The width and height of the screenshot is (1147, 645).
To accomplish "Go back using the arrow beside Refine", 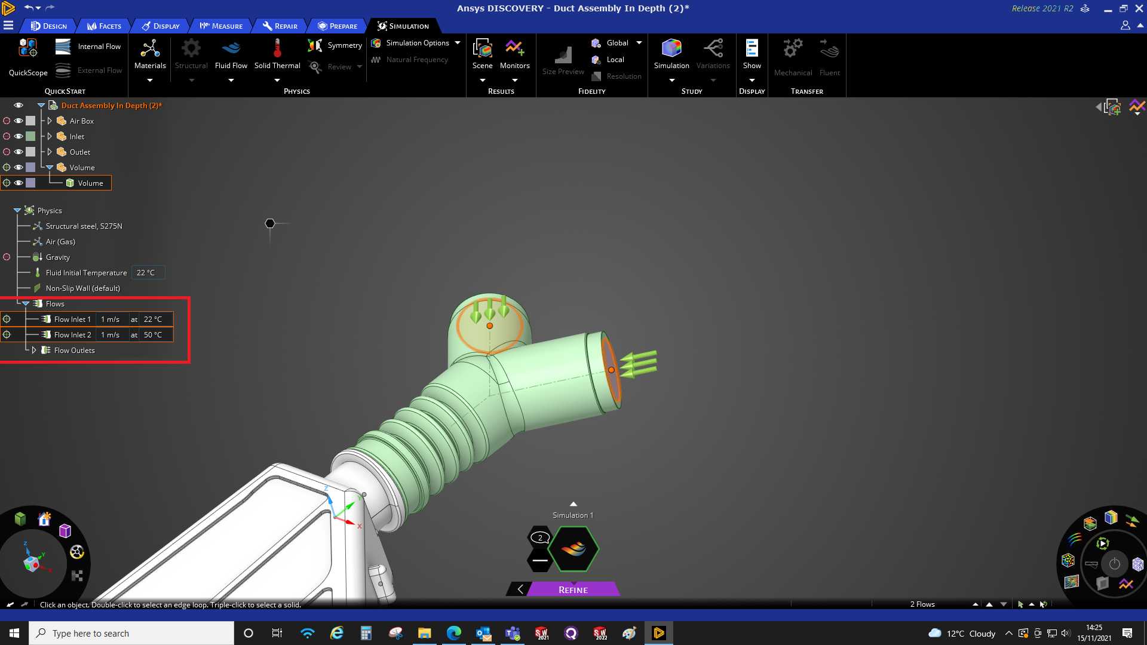I will click(x=520, y=589).
